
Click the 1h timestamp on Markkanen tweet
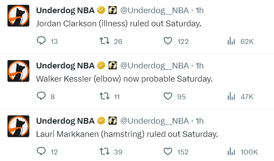point(200,121)
